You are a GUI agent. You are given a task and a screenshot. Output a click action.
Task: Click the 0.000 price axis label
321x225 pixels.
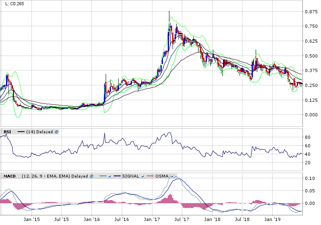click(311, 115)
